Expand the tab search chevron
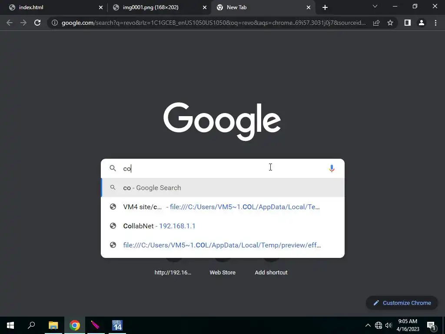Screen dimensions: 445x334 [375, 6]
